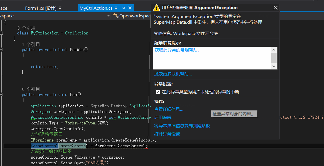Click scroll up arrow in troubleshooting list
The width and height of the screenshot is (324, 166).
click(274, 50)
